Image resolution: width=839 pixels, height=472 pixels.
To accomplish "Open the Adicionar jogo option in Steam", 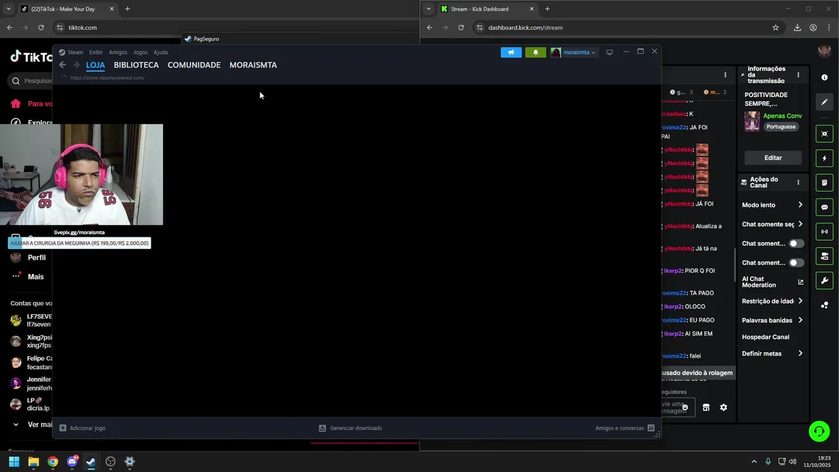I will click(83, 428).
